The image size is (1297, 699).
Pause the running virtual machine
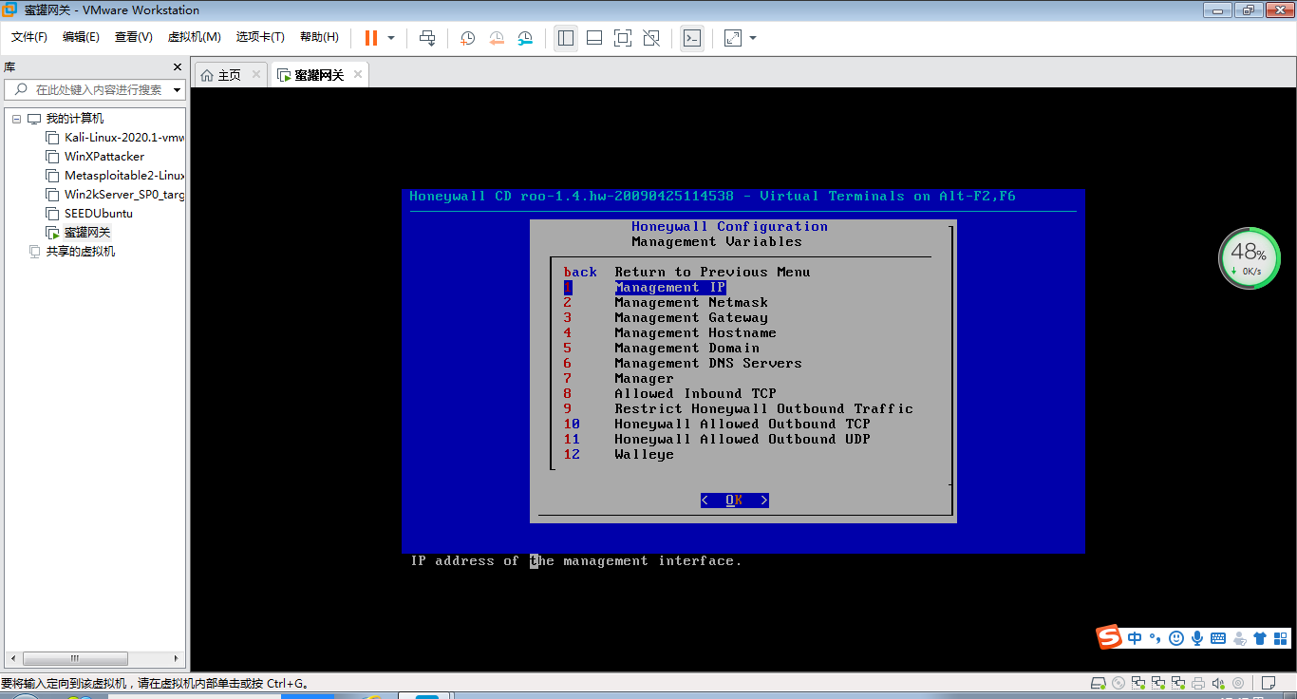pos(370,38)
